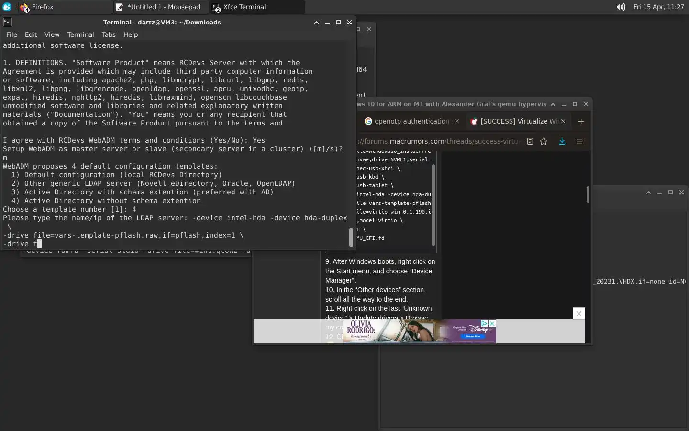Close the window behind Terminal
The image size is (689, 431).
click(x=369, y=29)
